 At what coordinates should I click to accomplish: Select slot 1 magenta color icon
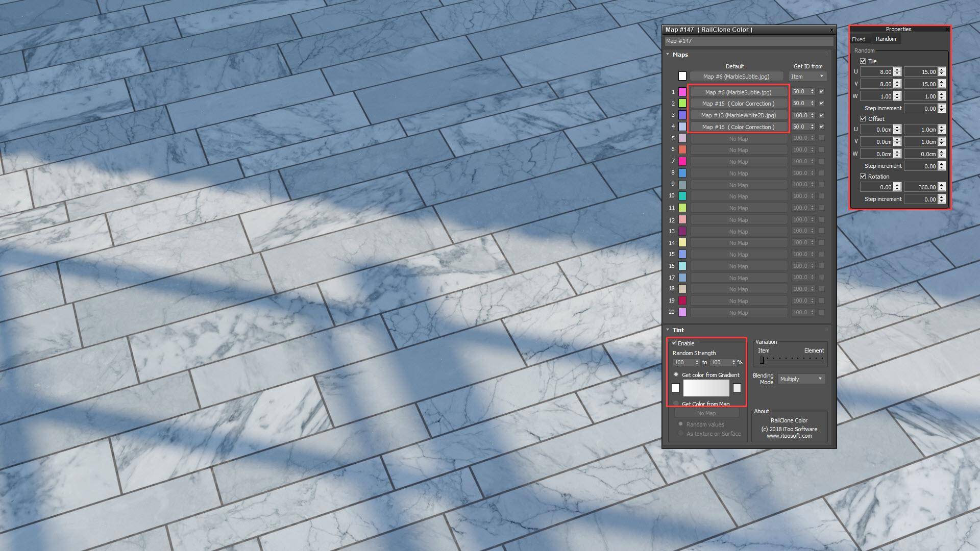pyautogui.click(x=682, y=92)
